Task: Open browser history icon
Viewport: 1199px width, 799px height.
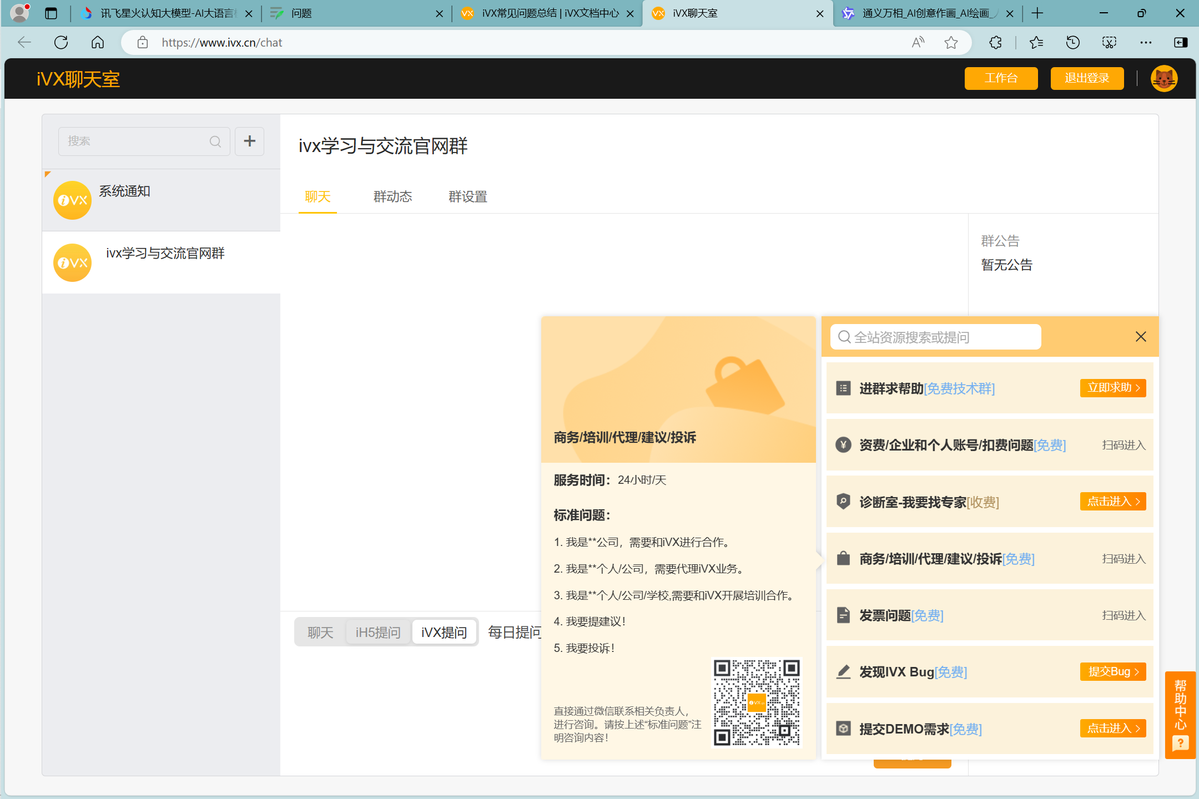Action: [x=1072, y=43]
